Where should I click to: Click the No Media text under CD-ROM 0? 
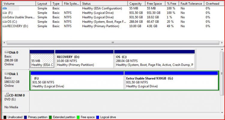(11, 107)
